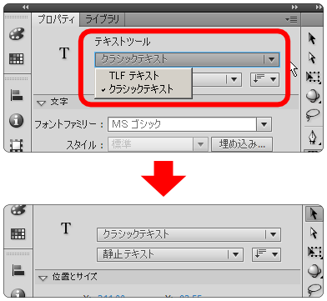Open the クラシックテキスト dropdown above 静止テキスト
327x301 pixels.
click(x=189, y=235)
